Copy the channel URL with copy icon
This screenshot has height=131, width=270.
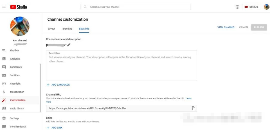coord(194,108)
